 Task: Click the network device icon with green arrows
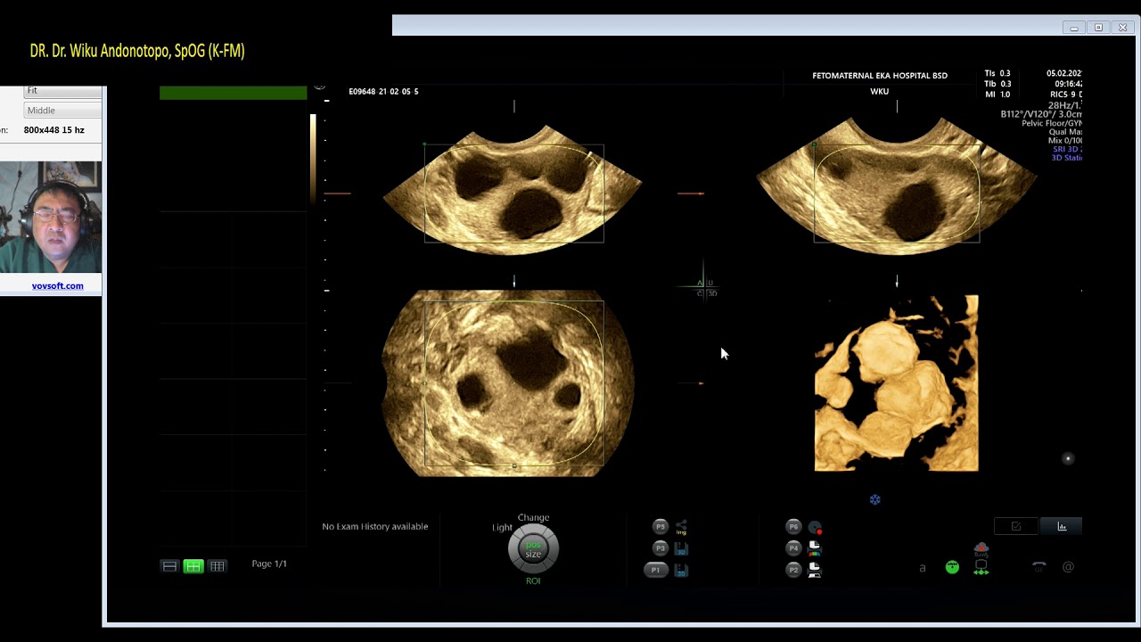point(981,567)
